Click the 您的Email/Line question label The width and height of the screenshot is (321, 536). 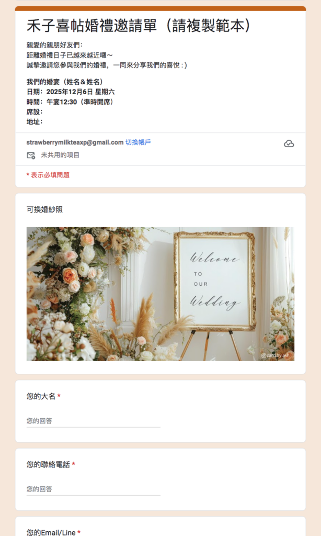click(51, 532)
